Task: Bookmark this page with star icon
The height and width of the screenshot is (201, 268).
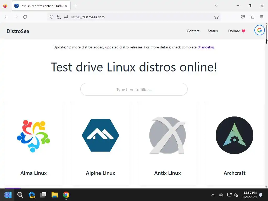Action: pos(216,17)
